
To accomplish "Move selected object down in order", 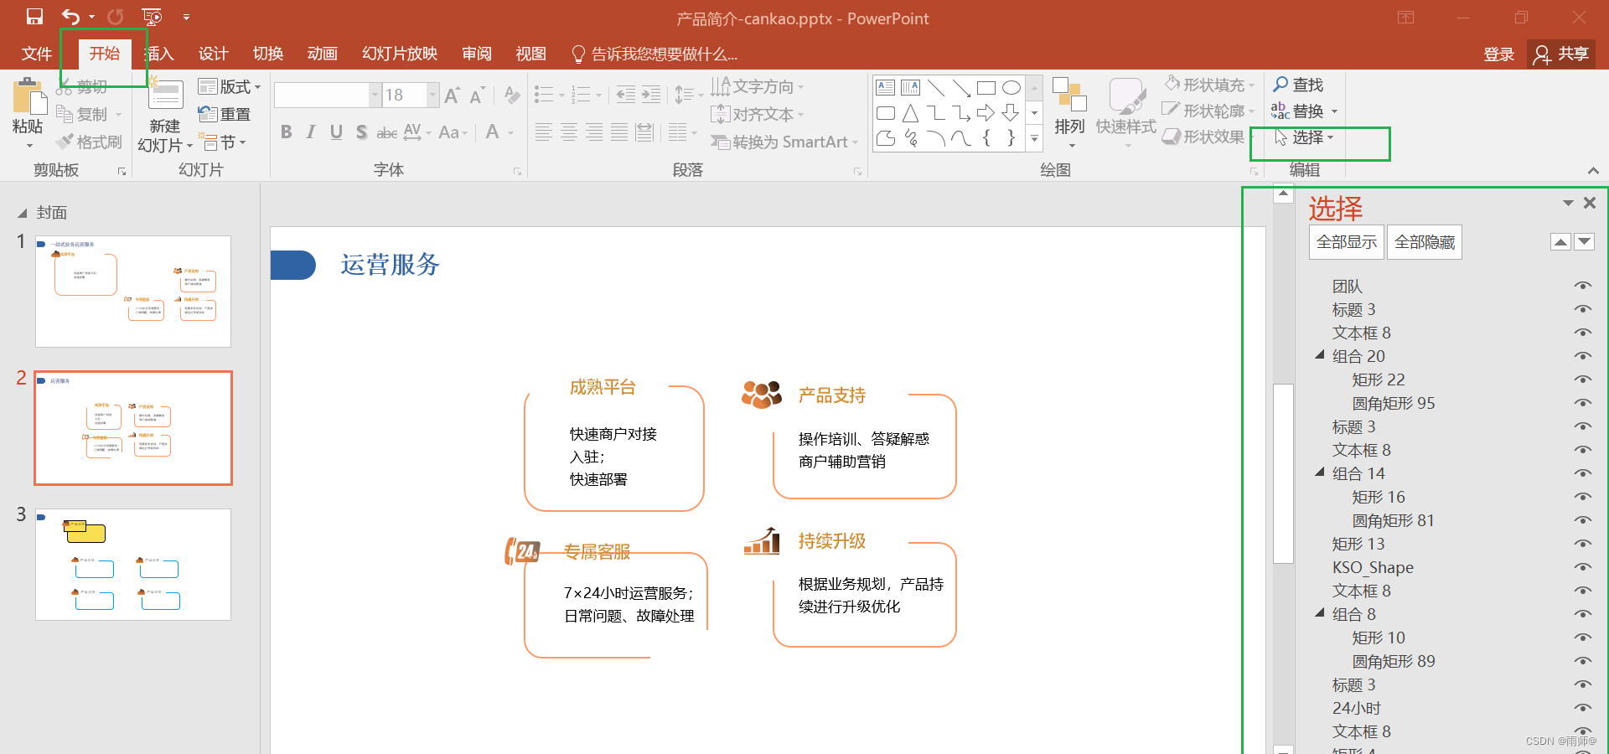I will point(1584,242).
